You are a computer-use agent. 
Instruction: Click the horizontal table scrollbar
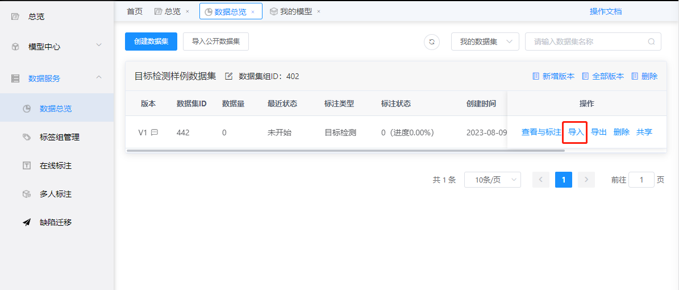coord(345,151)
